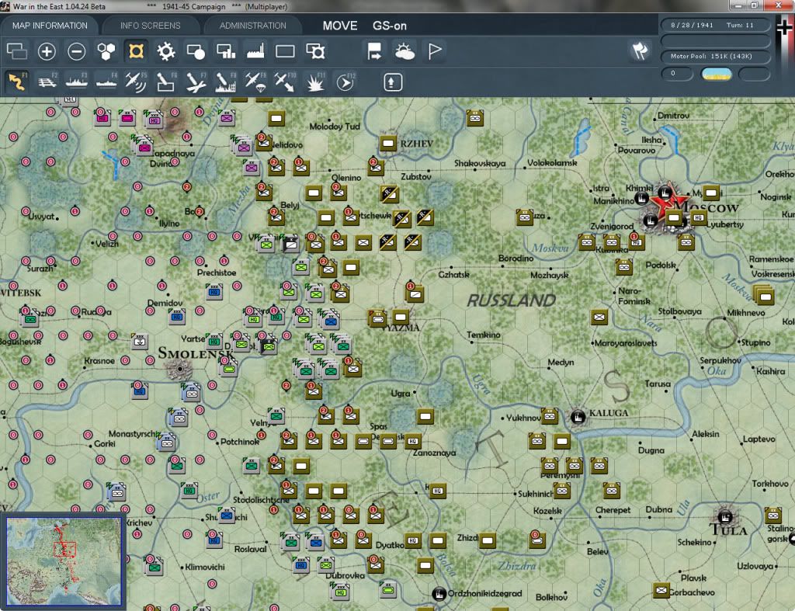Screen dimensions: 795x611
Task: Click the Vyazma map label
Action: click(x=401, y=328)
